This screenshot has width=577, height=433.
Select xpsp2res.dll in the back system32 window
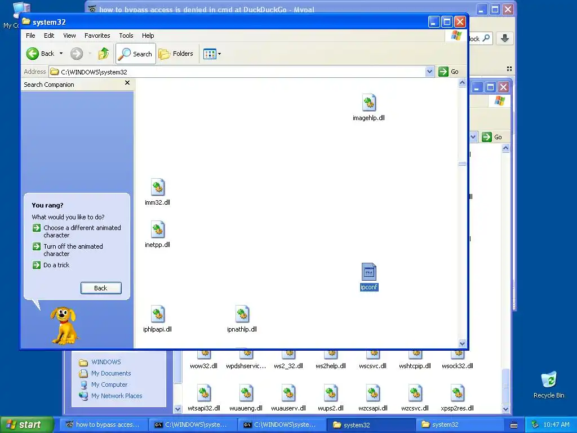coord(458,397)
